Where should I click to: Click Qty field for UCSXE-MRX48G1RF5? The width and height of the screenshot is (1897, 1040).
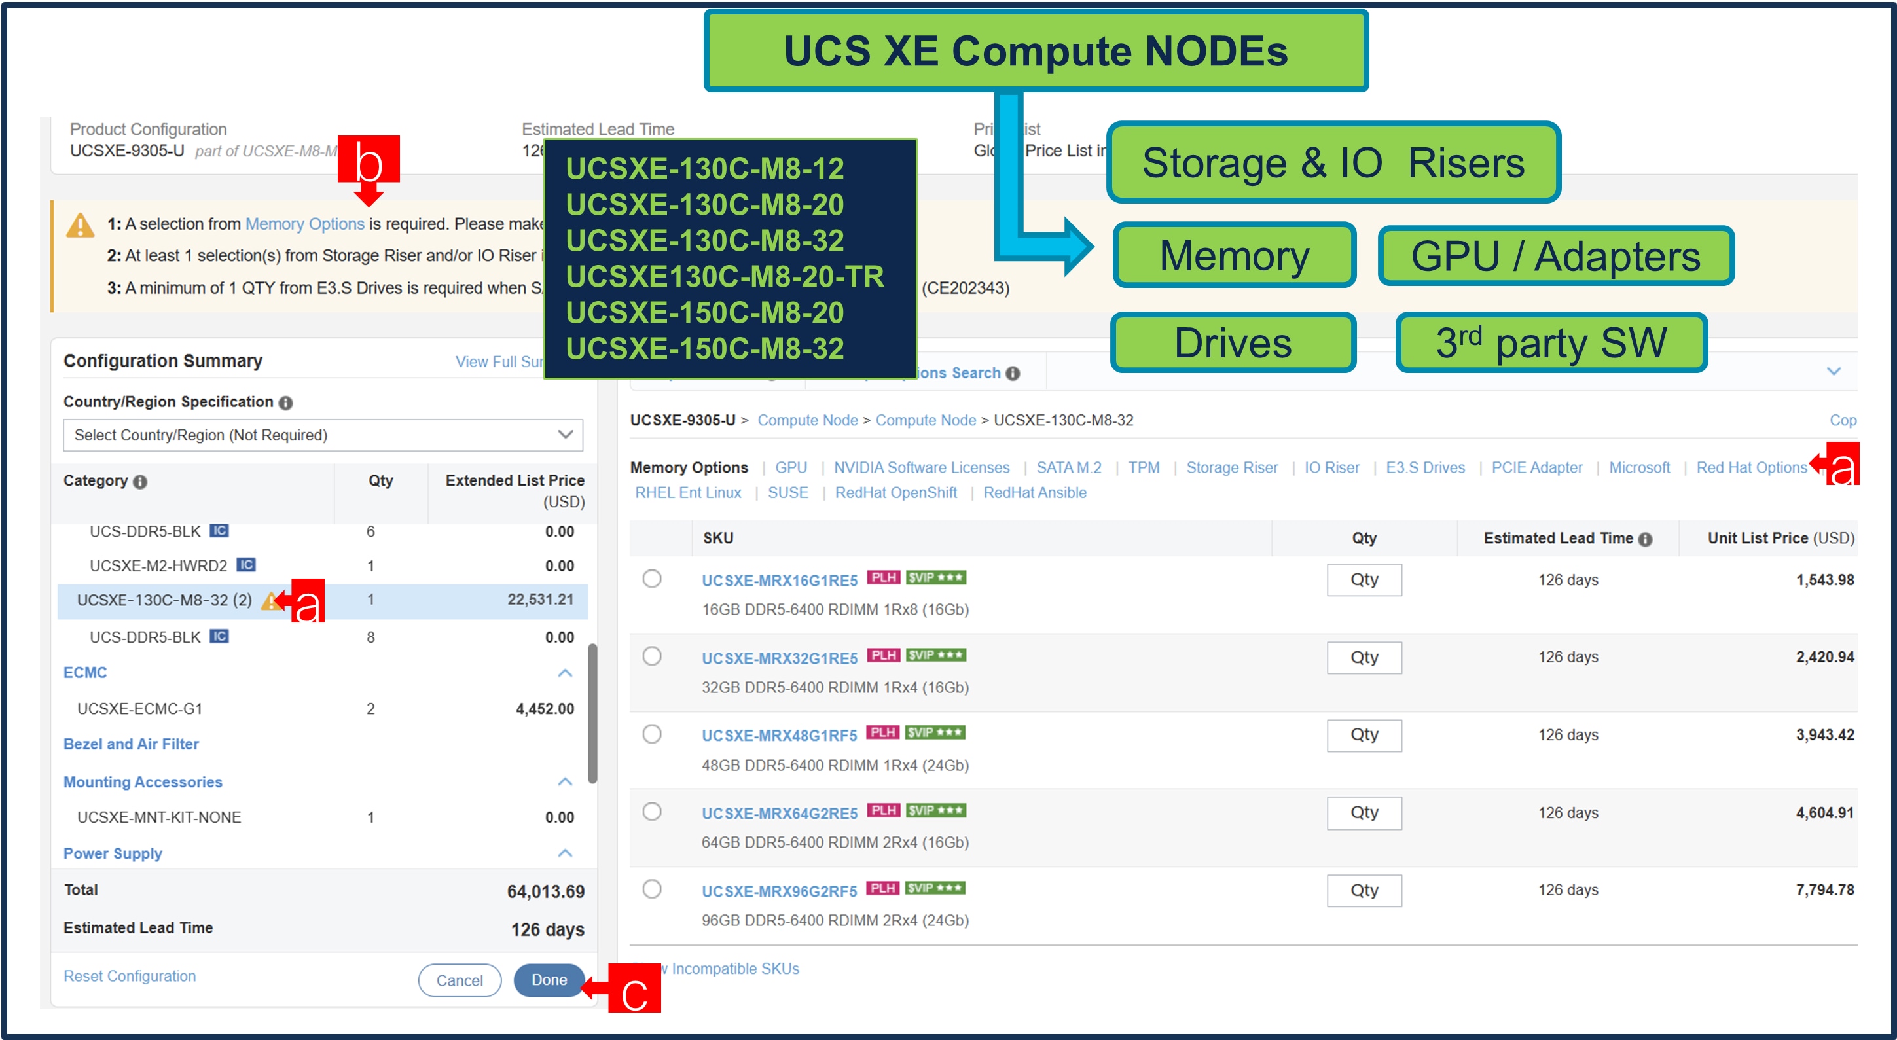[x=1364, y=735]
